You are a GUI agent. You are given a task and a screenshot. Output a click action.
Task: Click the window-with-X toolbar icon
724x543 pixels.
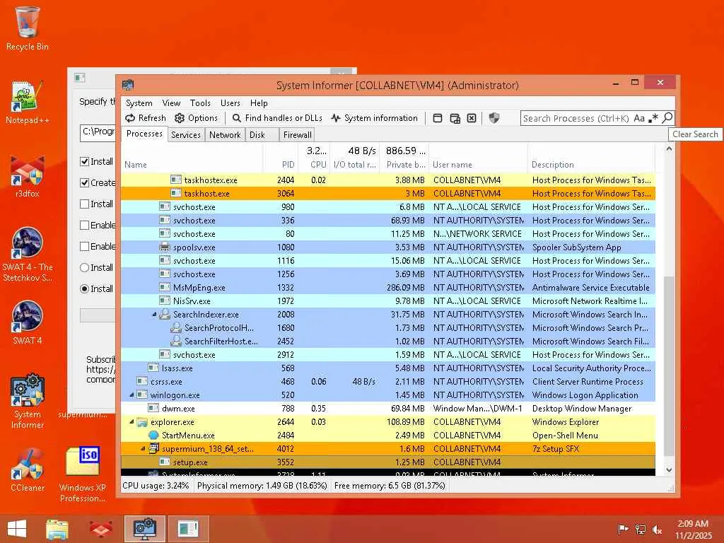pos(472,118)
